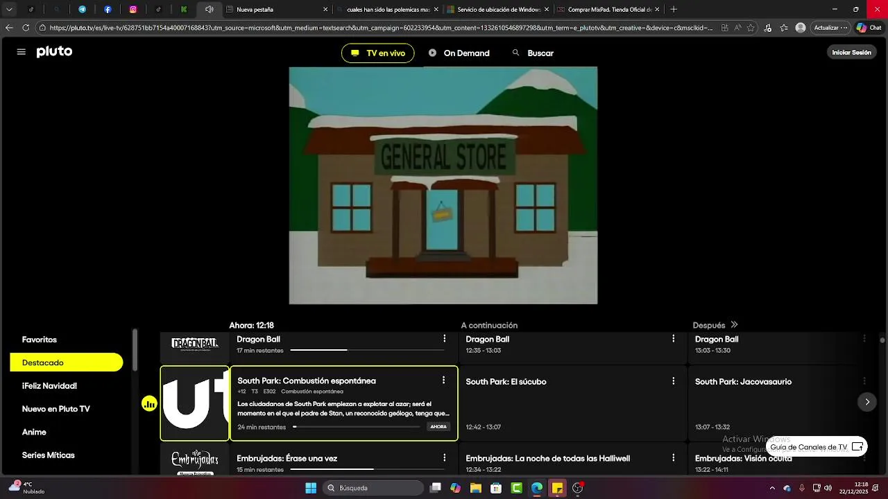Open browser favorites list icon
This screenshot has height=499, width=888.
click(784, 28)
